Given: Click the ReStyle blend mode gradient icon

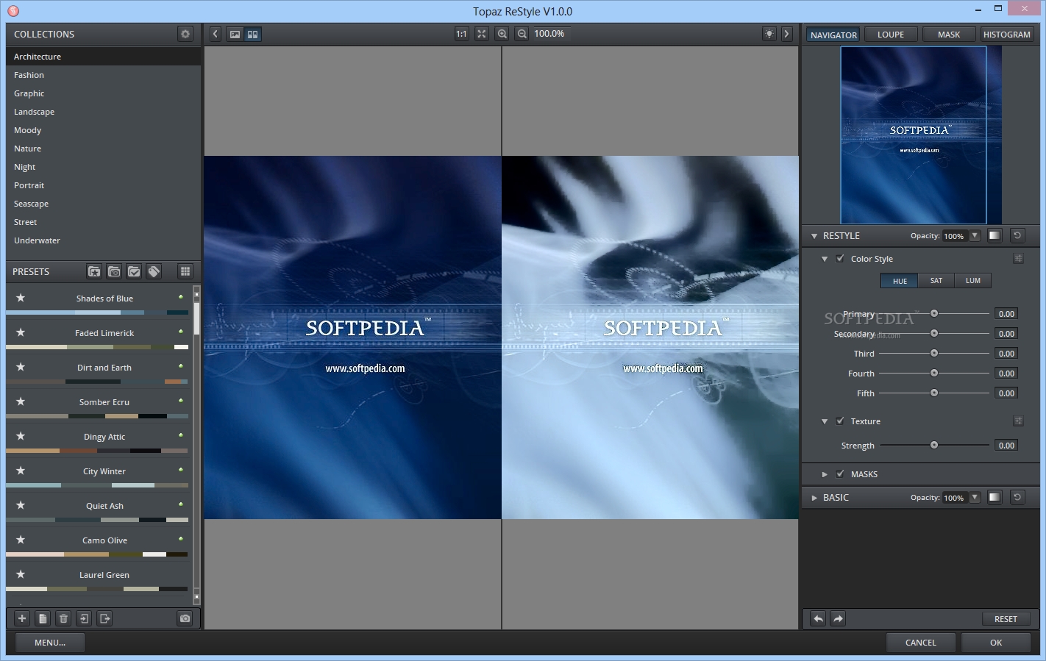Looking at the screenshot, I should pyautogui.click(x=995, y=235).
